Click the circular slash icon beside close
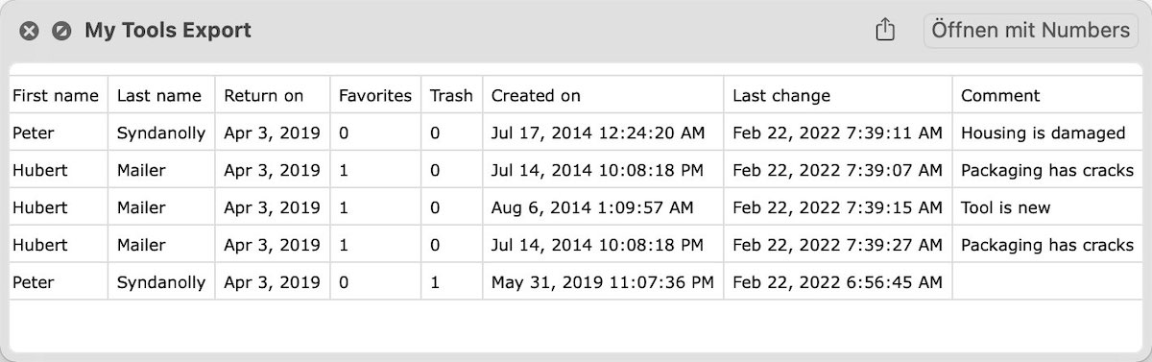 click(x=61, y=31)
